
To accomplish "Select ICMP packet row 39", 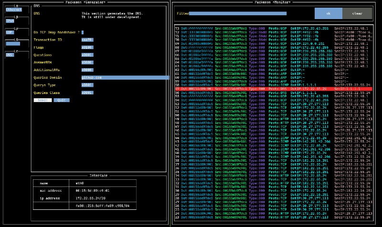I will click(x=274, y=157).
